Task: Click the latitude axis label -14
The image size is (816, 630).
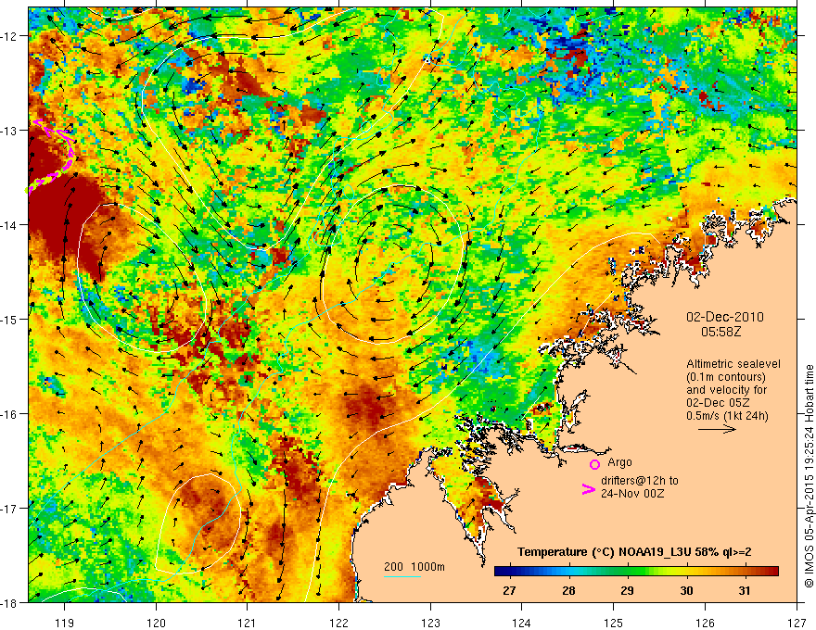Action: coord(9,225)
